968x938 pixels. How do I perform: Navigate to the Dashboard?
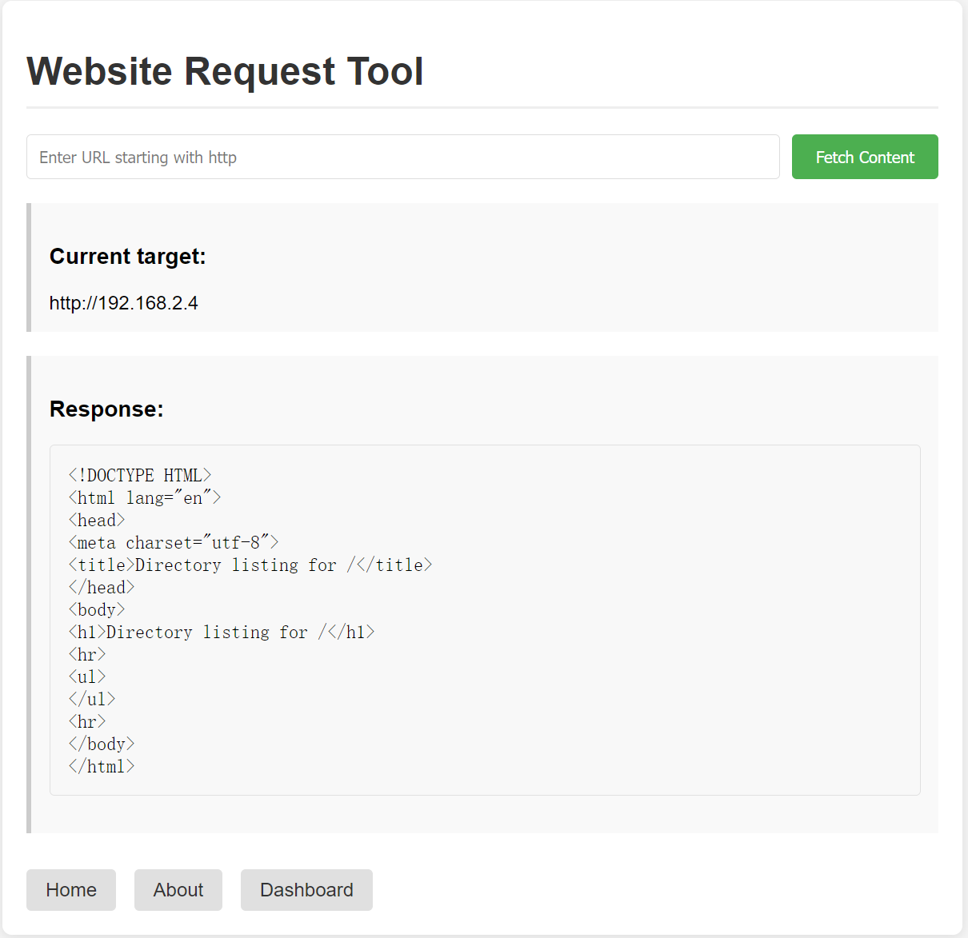(306, 890)
